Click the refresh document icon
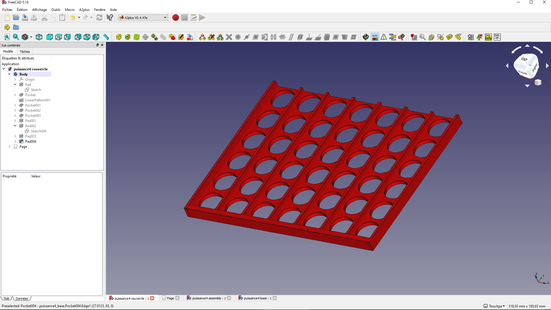The image size is (551, 310). click(99, 18)
